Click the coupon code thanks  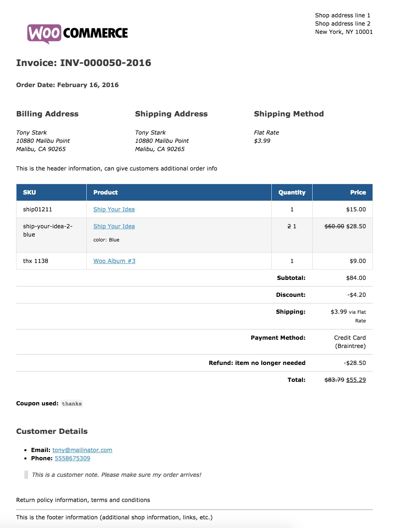click(x=72, y=404)
